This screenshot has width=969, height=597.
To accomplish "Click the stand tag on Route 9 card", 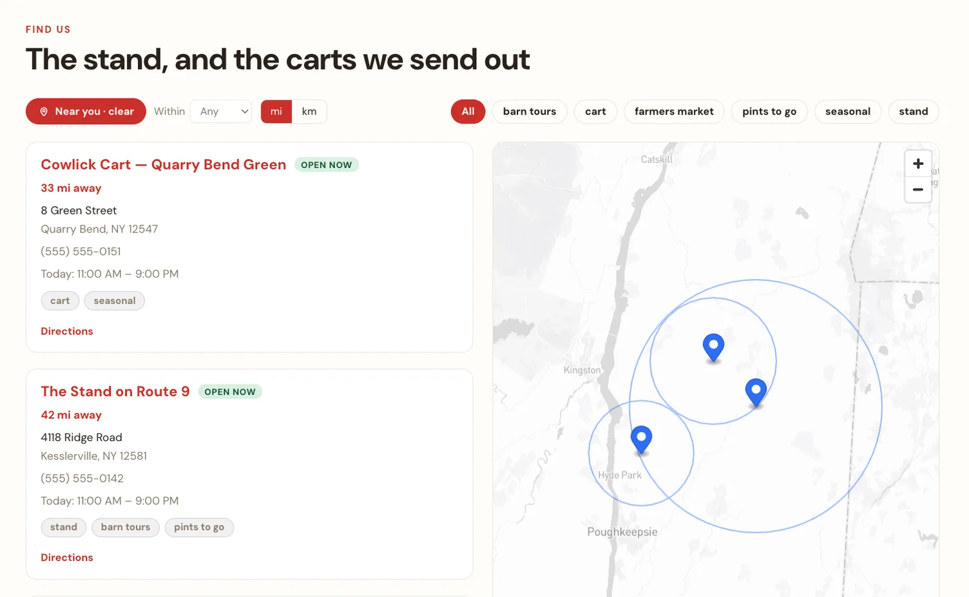I will coord(64,527).
